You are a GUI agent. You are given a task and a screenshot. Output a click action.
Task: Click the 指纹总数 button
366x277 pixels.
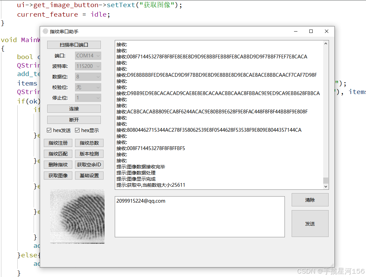coord(89,143)
